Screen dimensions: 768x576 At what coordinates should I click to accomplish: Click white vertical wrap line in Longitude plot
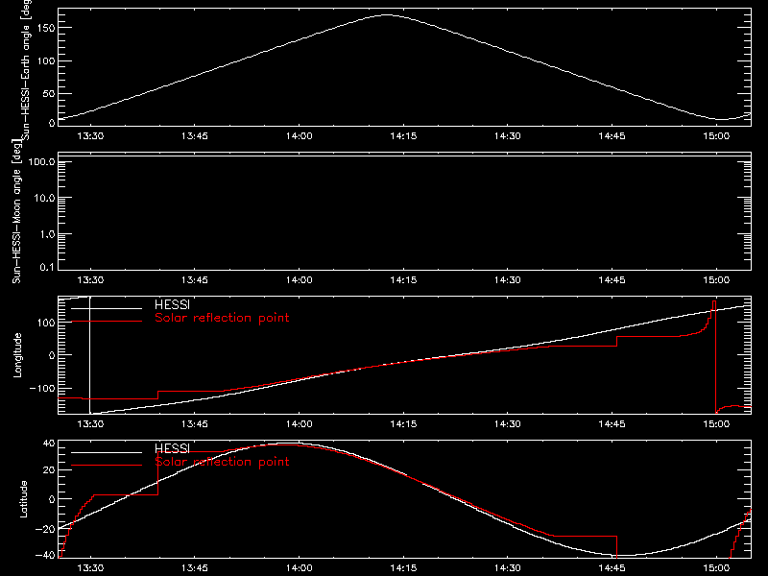[x=89, y=355]
